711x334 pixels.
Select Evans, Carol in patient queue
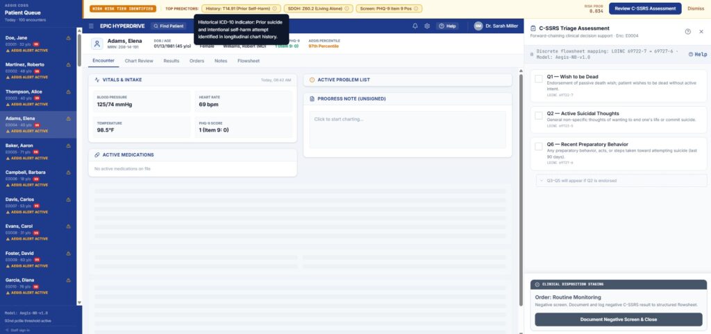pos(38,232)
